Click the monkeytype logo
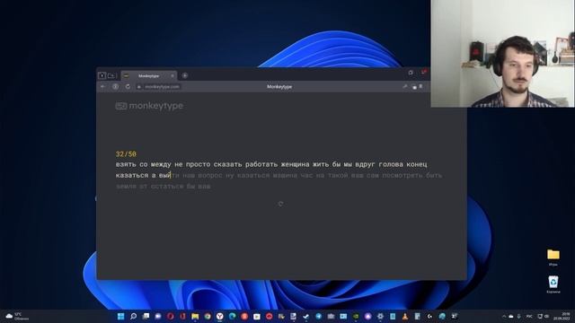This screenshot has height=323, width=575. [149, 106]
